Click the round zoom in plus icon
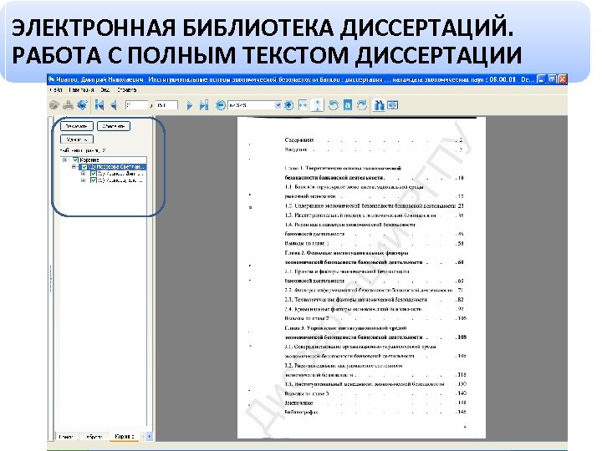The height and width of the screenshot is (451, 602). (x=288, y=105)
